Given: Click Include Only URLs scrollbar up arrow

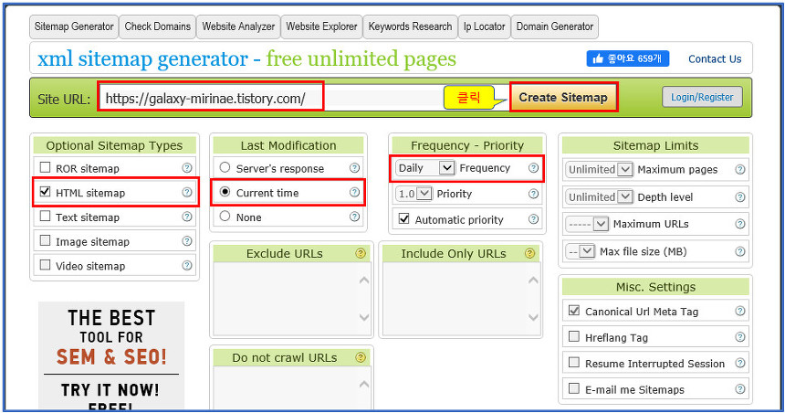Looking at the screenshot, I should point(534,281).
